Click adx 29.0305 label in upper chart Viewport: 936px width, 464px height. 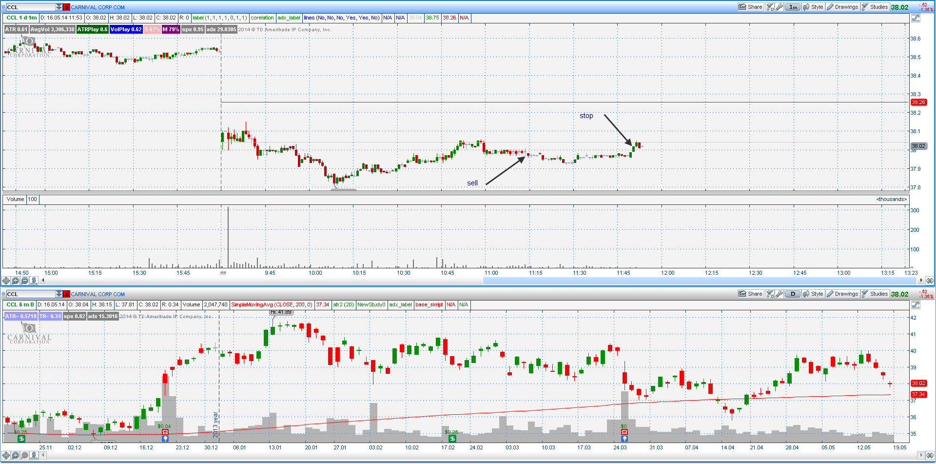click(221, 29)
